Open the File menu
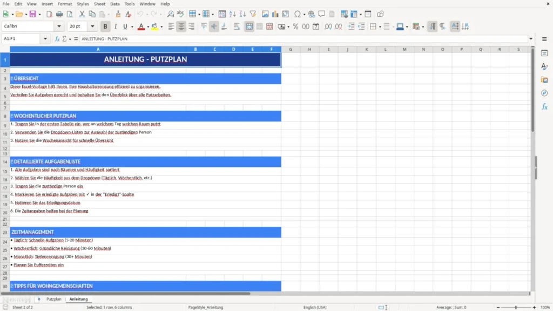 (x=6, y=4)
